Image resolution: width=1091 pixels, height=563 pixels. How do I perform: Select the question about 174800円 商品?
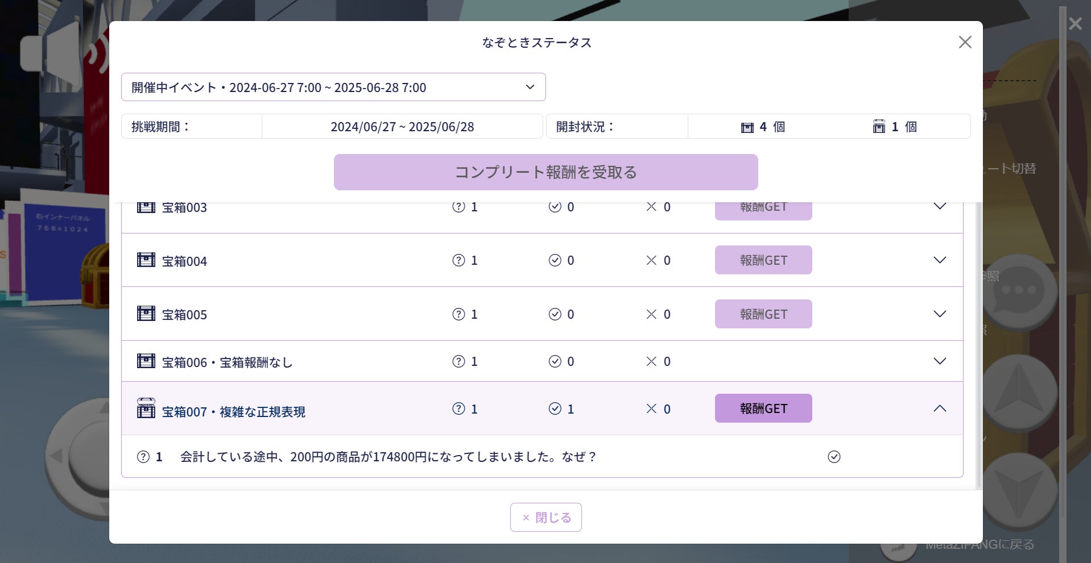pyautogui.click(x=388, y=457)
